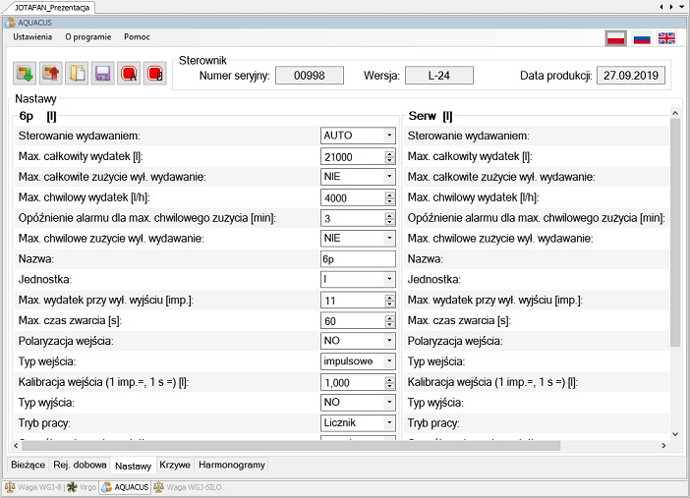Open the Waga WGJ-SILO module tab
This screenshot has height=498, width=690.
tap(188, 487)
